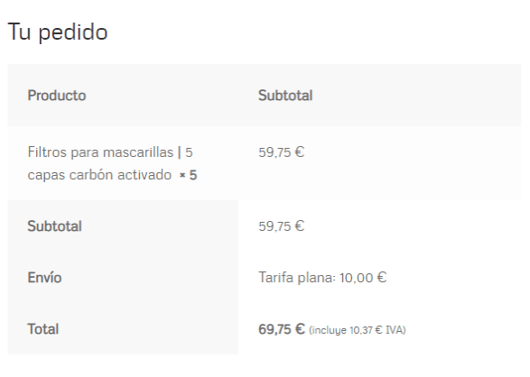Screen dimensions: 530x377
Task: Select the 'Subtotal' row label
Action: tap(55, 226)
